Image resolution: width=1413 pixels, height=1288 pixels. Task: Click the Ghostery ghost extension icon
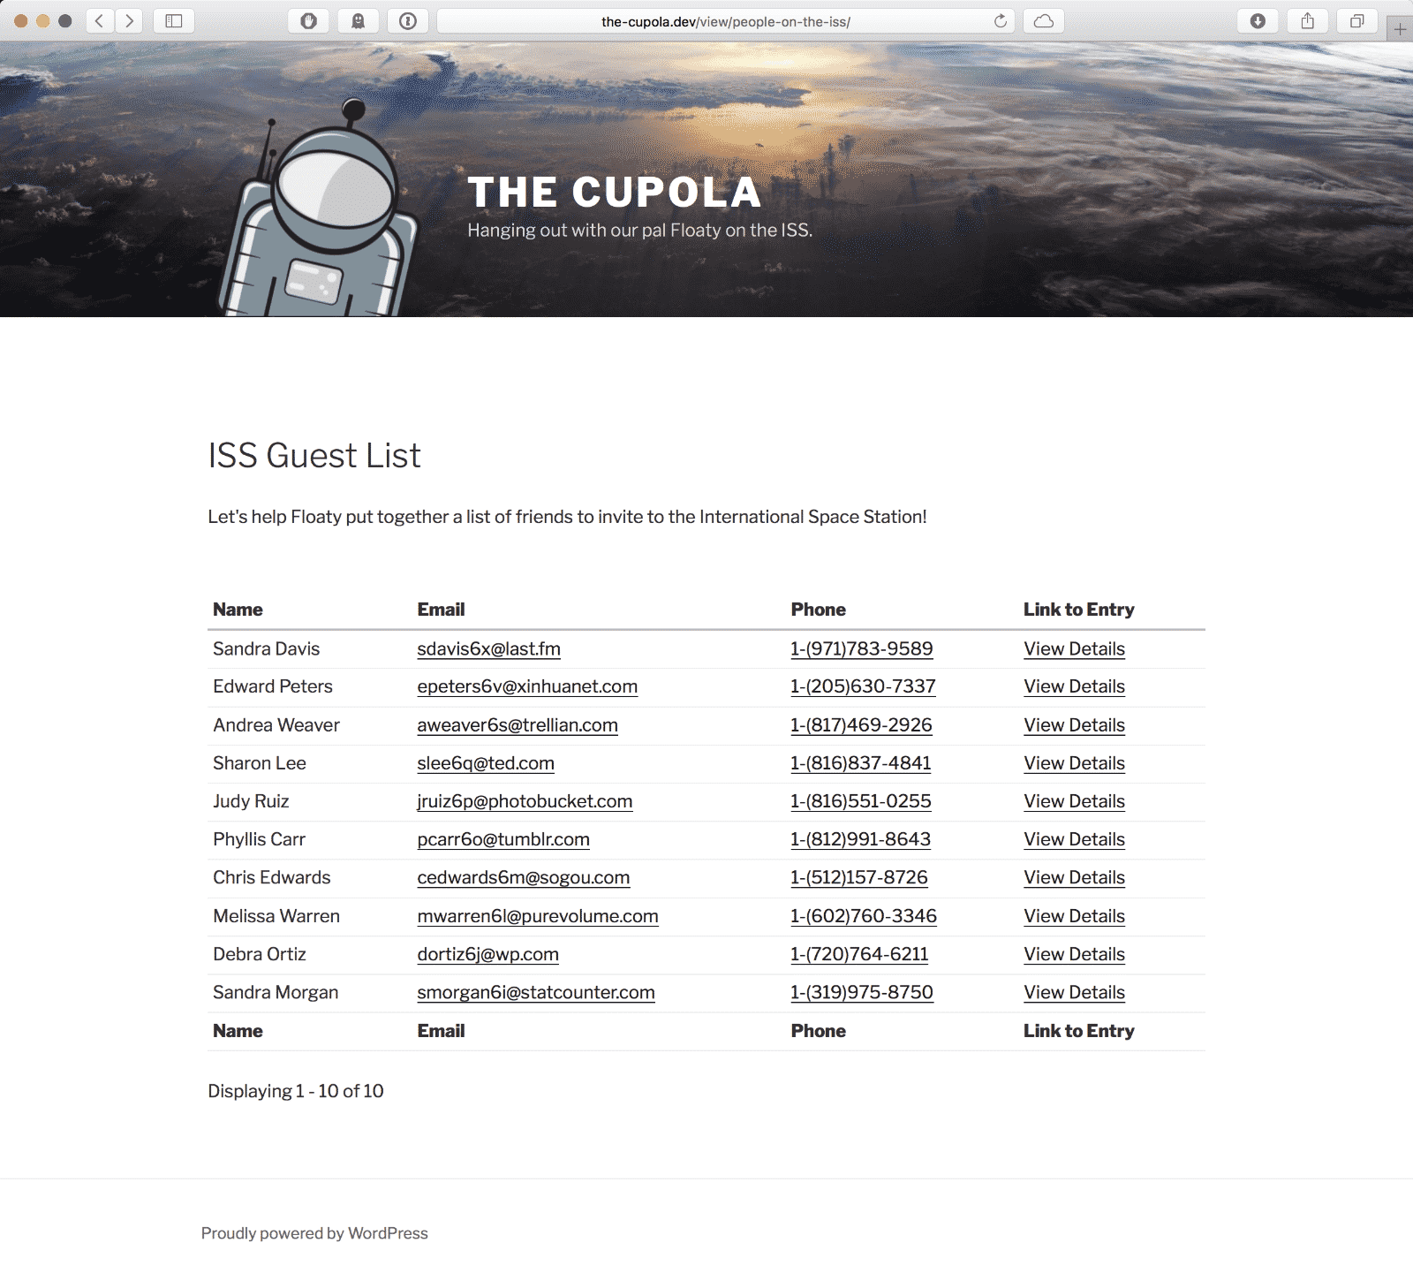point(359,21)
